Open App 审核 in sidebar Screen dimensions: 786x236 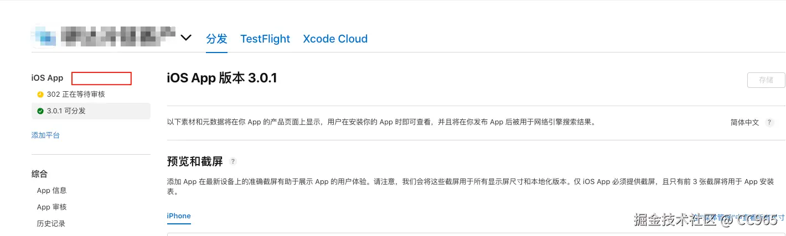click(x=51, y=207)
